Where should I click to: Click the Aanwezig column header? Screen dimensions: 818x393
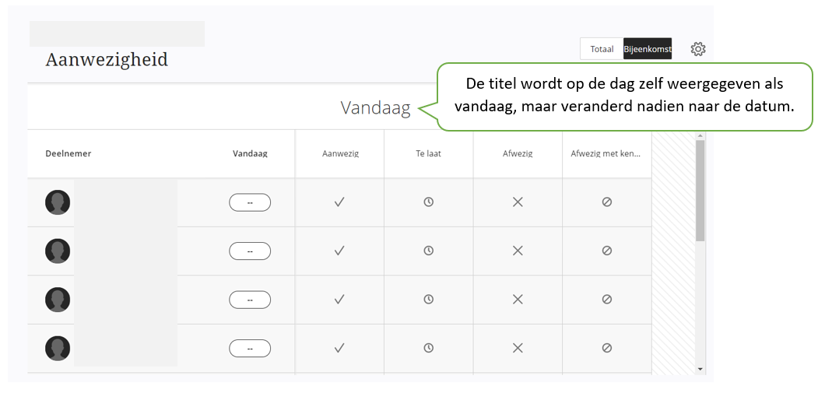[x=339, y=154]
